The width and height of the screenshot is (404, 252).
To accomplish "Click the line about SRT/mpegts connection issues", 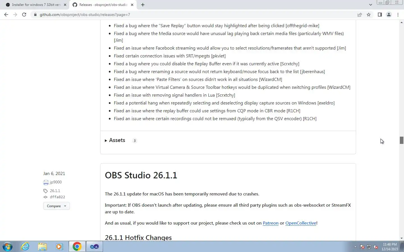I will [170, 56].
